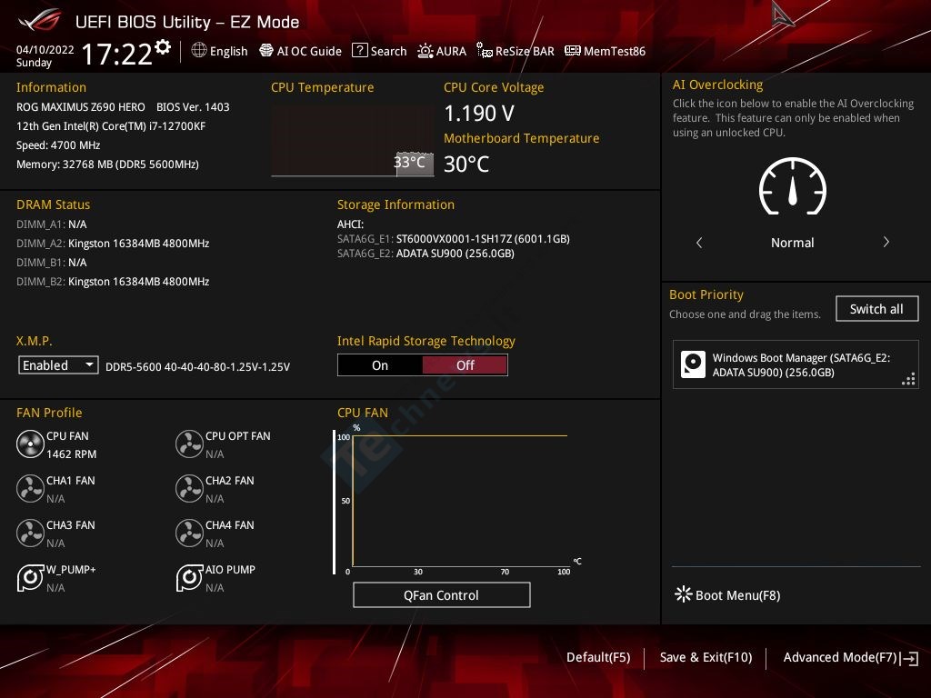
Task: Select the CPU FAN icon
Action: [30, 444]
